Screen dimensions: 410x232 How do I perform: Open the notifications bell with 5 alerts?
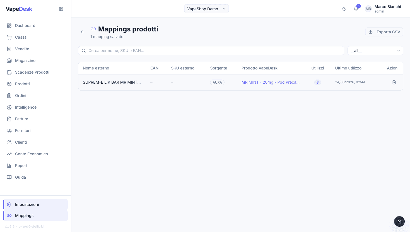[x=356, y=9]
